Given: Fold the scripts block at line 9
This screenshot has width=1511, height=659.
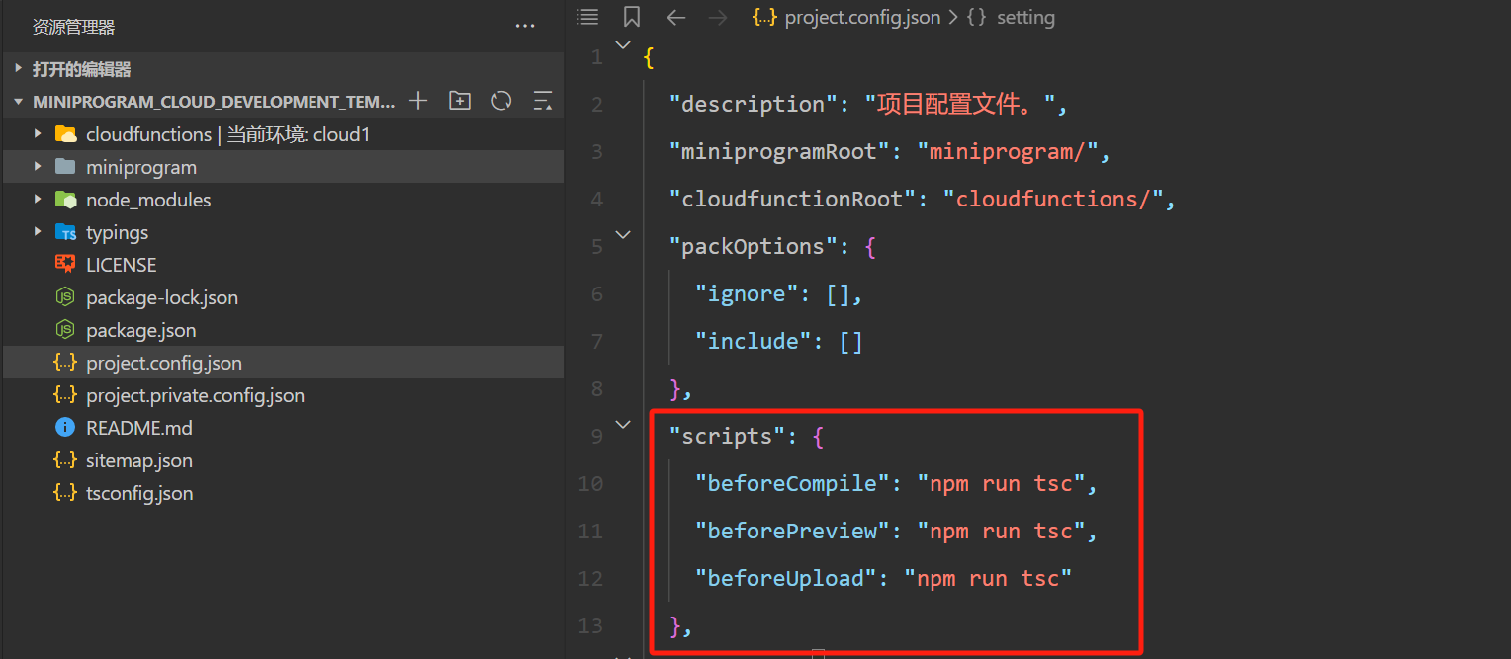Looking at the screenshot, I should pos(623,425).
